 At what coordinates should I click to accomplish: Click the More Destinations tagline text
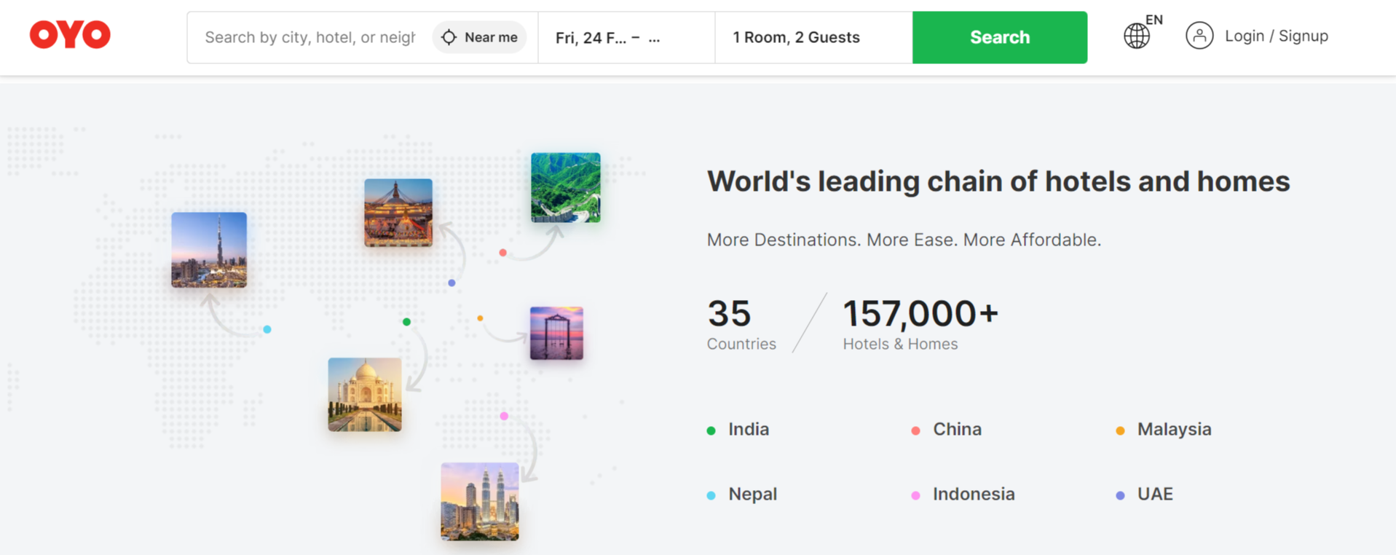(904, 240)
